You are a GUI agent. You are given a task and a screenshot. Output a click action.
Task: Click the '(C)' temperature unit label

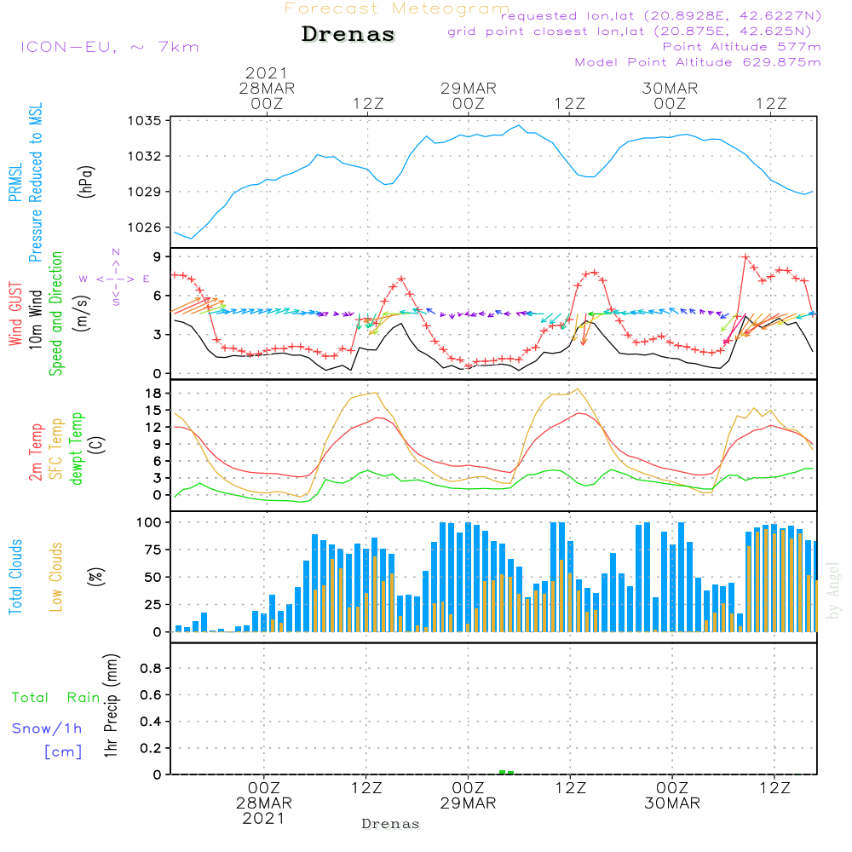[x=97, y=445]
